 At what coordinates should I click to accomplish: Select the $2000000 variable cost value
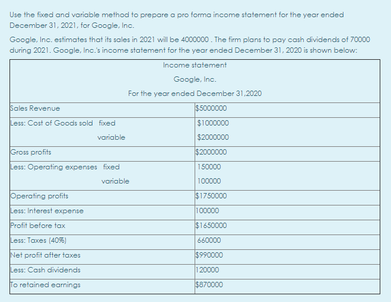point(213,137)
